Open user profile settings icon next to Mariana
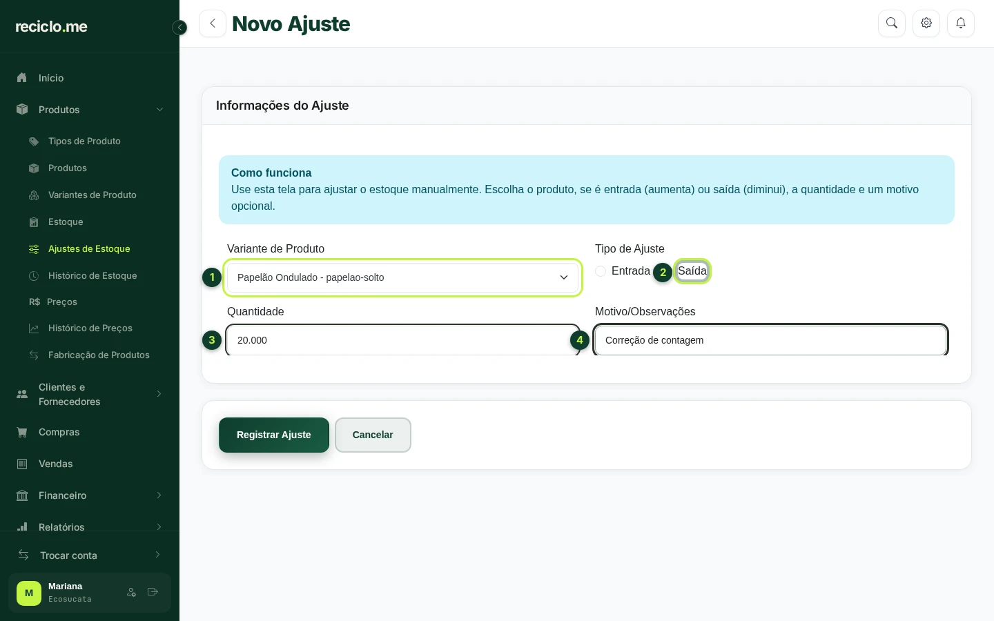 (132, 592)
